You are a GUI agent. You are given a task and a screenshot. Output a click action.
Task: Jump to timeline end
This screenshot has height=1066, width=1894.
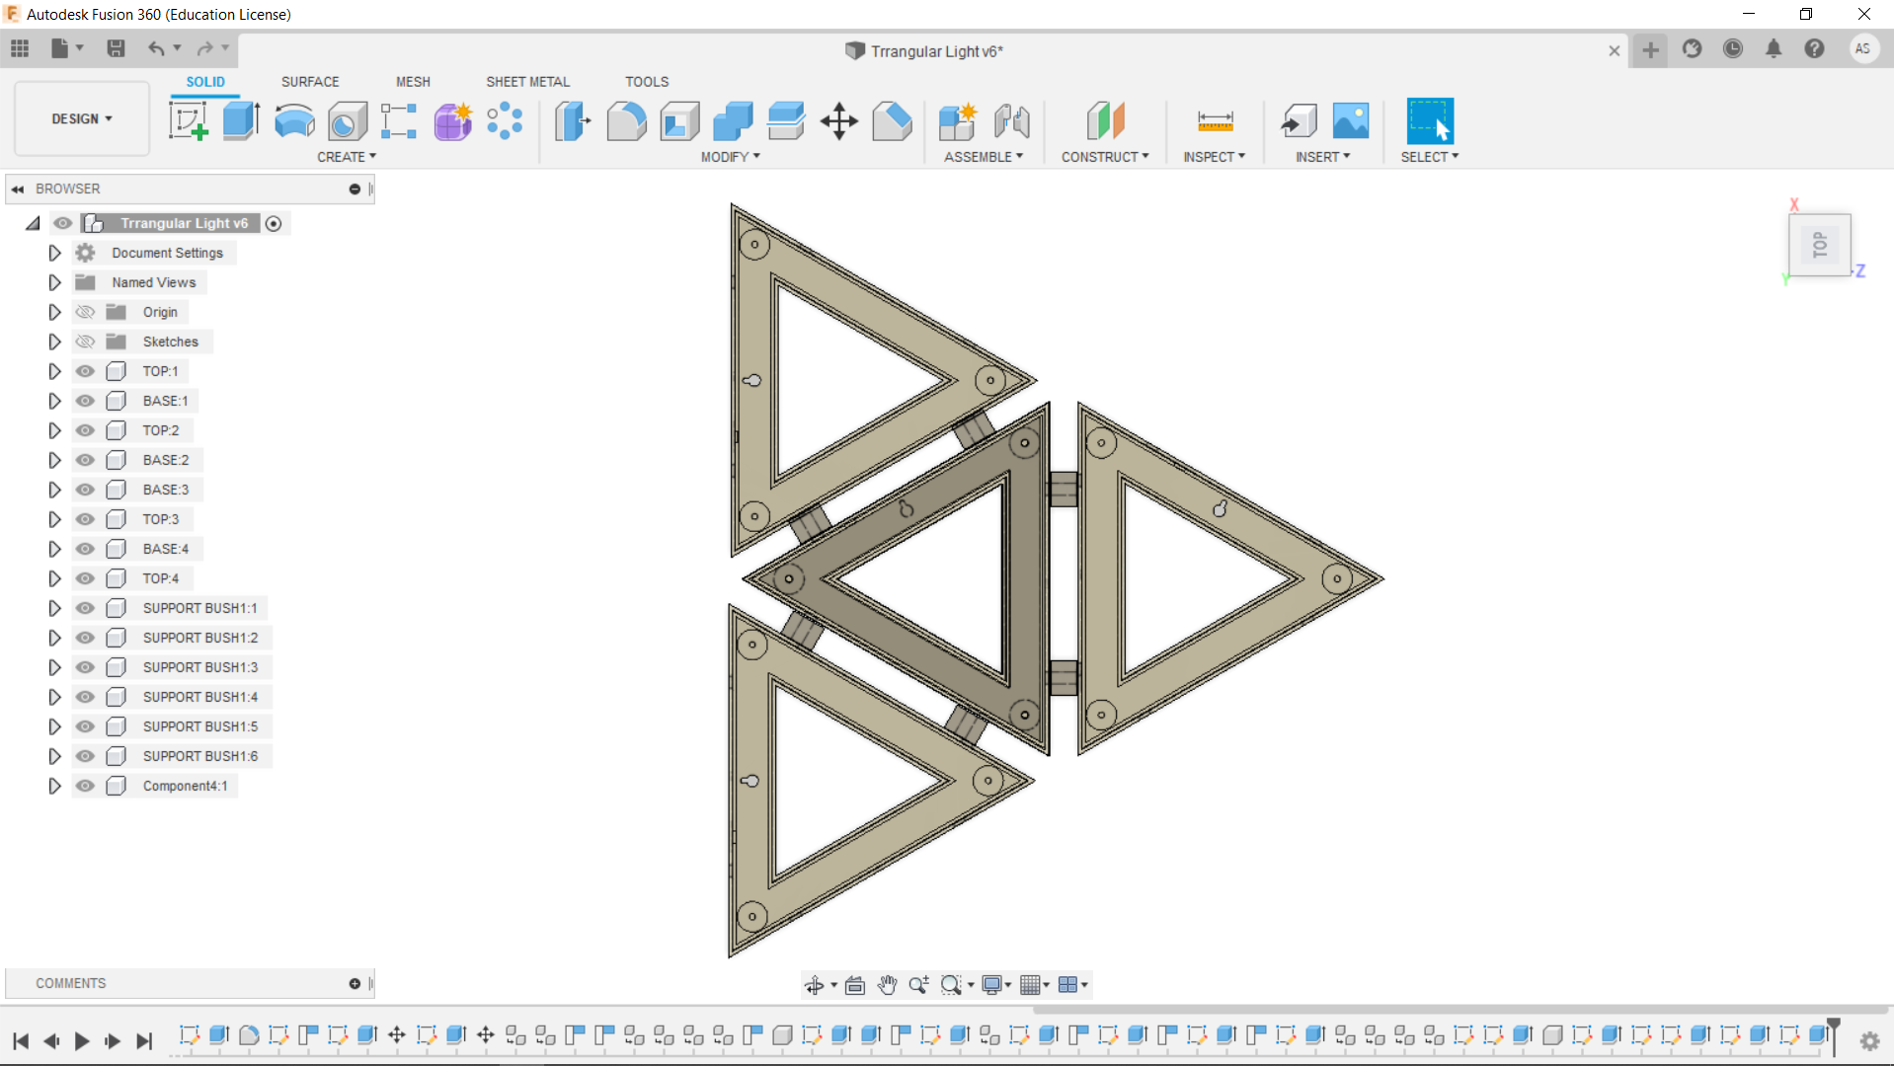144,1040
